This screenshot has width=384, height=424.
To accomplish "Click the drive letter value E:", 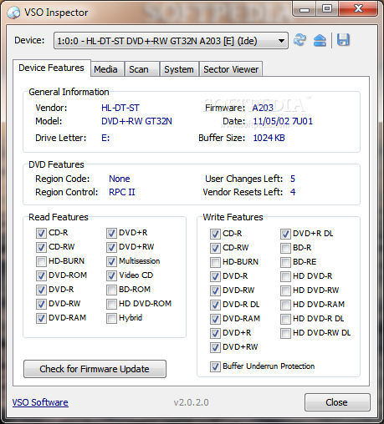I will pos(105,138).
